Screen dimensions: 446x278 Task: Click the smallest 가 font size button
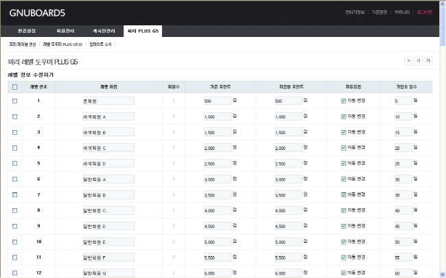tap(408, 61)
